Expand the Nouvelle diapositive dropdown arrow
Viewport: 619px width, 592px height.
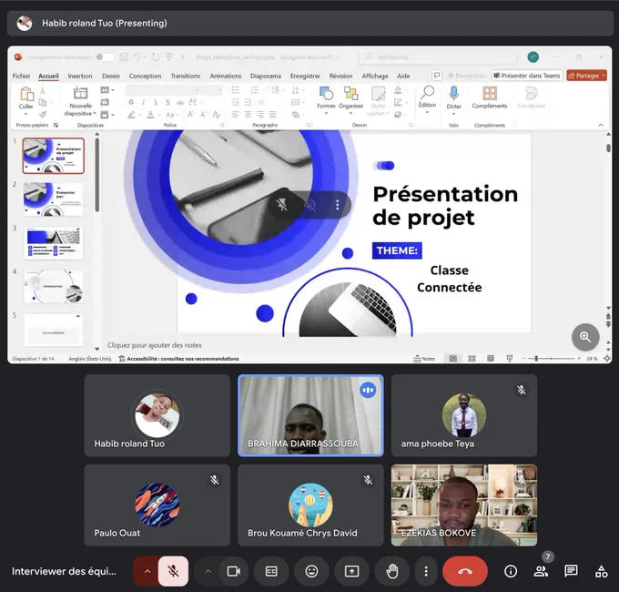(95, 114)
